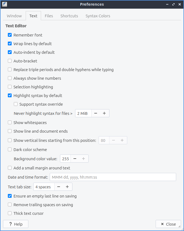This screenshot has width=184, height=231.
Task: Click the Date and time format field
Action: point(113,177)
